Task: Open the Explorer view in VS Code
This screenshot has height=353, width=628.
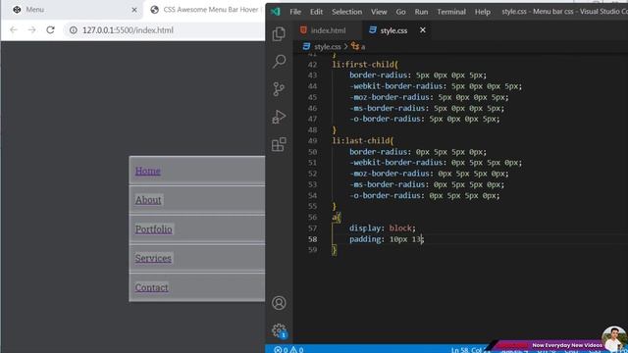Action: pos(279,34)
